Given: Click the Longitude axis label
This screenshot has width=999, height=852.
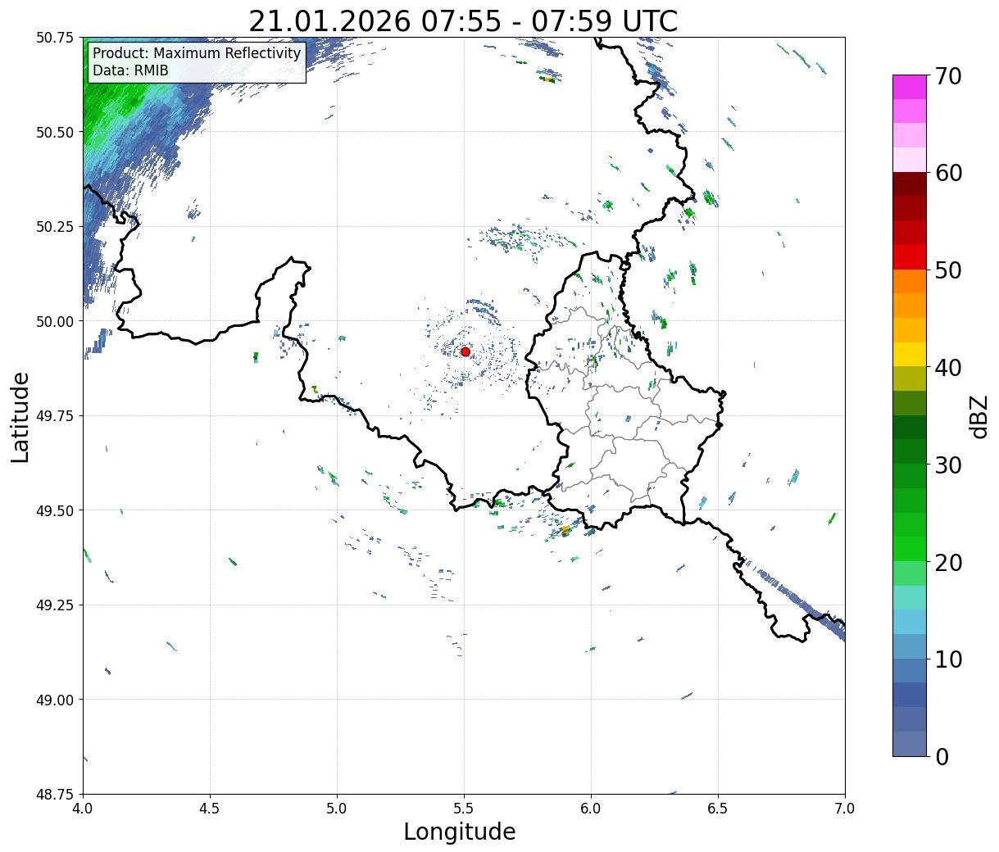Looking at the screenshot, I should click(460, 832).
